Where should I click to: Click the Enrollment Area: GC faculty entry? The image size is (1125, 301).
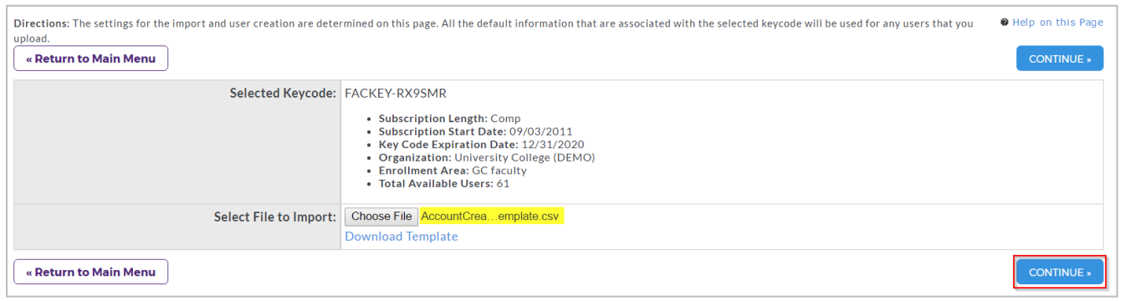click(453, 171)
